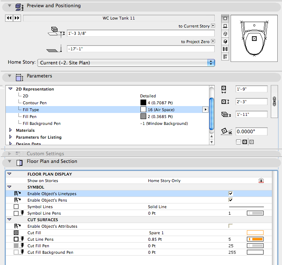282x265 pixels.
Task: Click the elevation to current story field
Action: [x=141, y=33]
